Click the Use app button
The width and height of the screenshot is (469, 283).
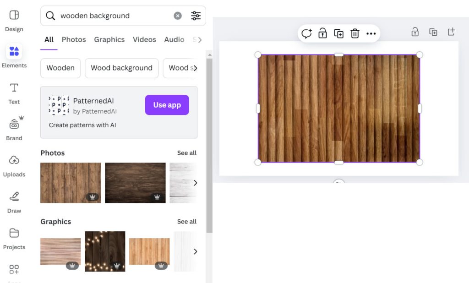167,105
